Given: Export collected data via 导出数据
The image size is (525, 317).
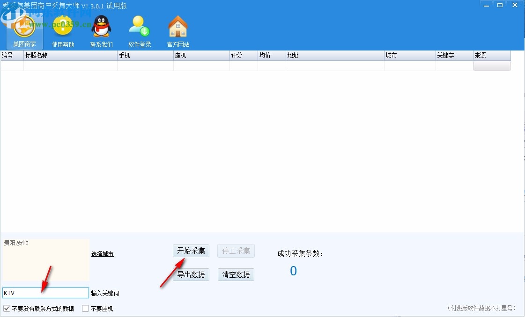Looking at the screenshot, I should 191,274.
